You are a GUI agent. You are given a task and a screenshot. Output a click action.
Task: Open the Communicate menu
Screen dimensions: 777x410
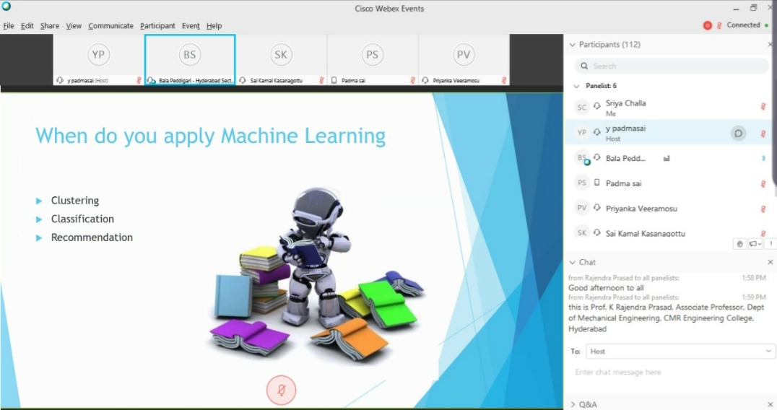[x=110, y=26]
